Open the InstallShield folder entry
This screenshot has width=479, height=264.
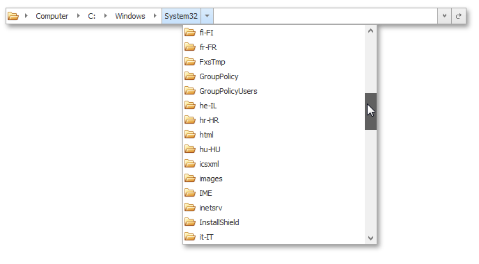(274, 222)
